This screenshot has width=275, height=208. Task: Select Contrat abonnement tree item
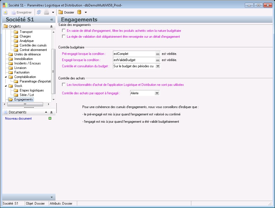pos(33,50)
